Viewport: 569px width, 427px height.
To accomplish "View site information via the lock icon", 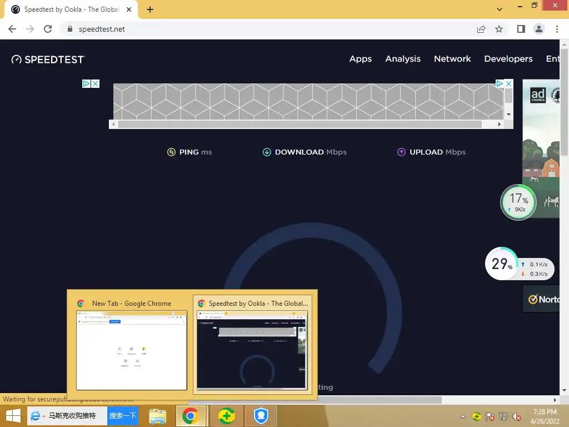I will tap(70, 29).
